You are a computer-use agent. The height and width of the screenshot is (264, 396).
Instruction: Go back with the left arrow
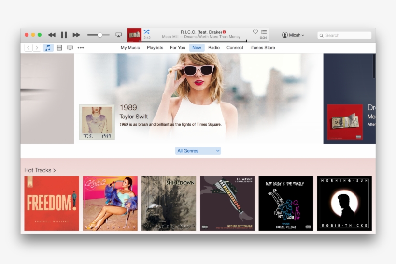point(28,47)
